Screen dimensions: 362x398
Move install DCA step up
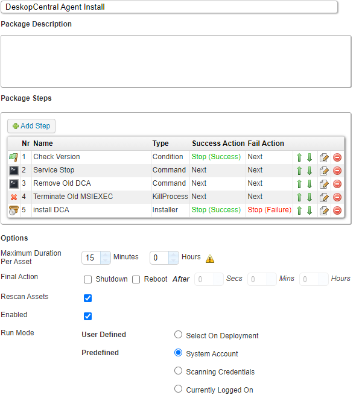coord(299,210)
